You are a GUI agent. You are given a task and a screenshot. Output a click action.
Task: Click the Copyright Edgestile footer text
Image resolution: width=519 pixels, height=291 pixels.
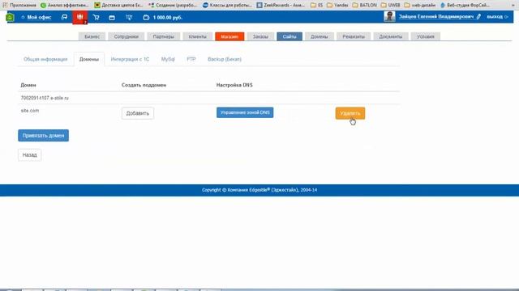pos(259,190)
